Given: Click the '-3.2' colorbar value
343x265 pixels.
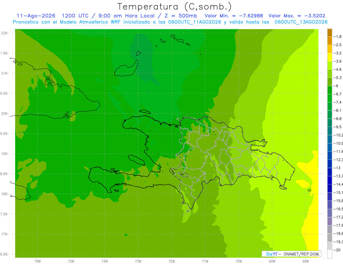Looking at the screenshot, I should pos(338,53).
